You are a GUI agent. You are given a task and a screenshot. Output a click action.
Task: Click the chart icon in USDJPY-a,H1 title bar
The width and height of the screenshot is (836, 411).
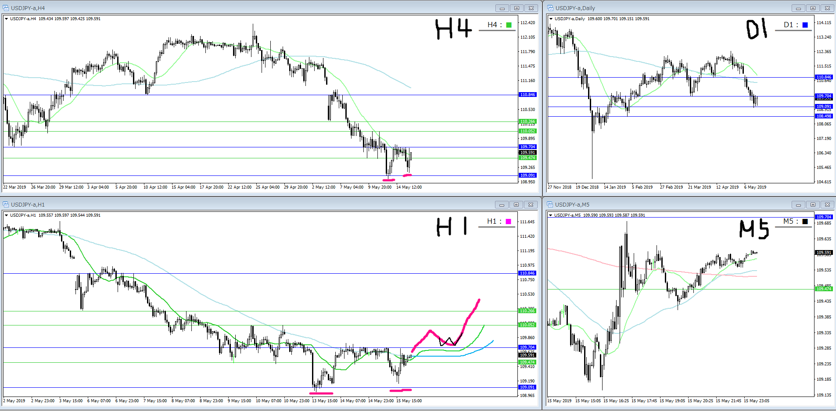pyautogui.click(x=6, y=204)
